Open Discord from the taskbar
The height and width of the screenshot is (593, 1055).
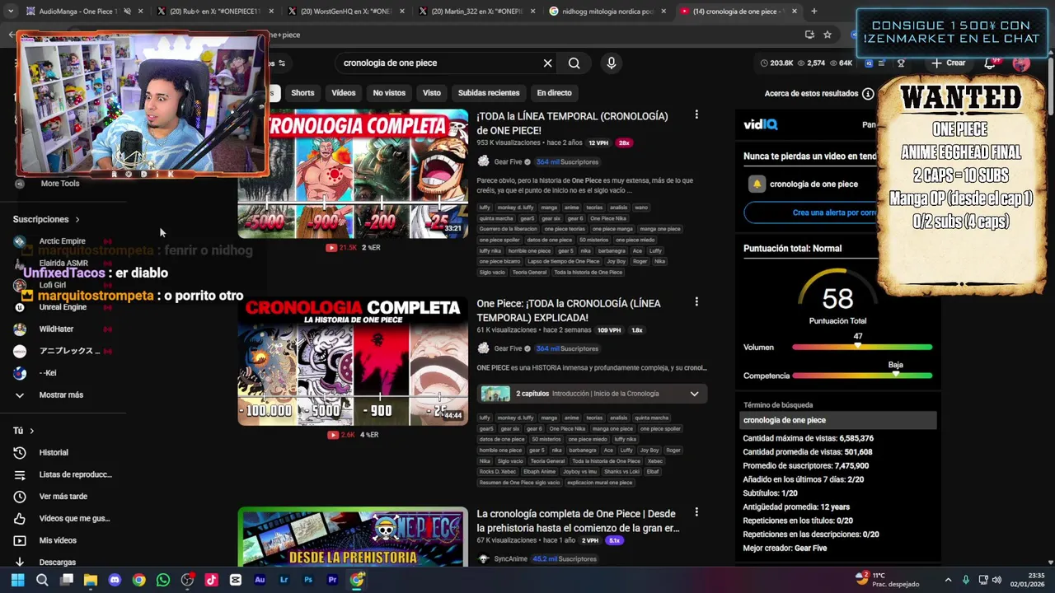[x=115, y=580]
